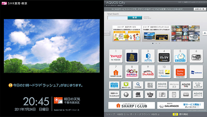Viewport: 207px width, 117px height.
Task: Open 有害サイトフィルタリング header link
Action: coord(191,2)
